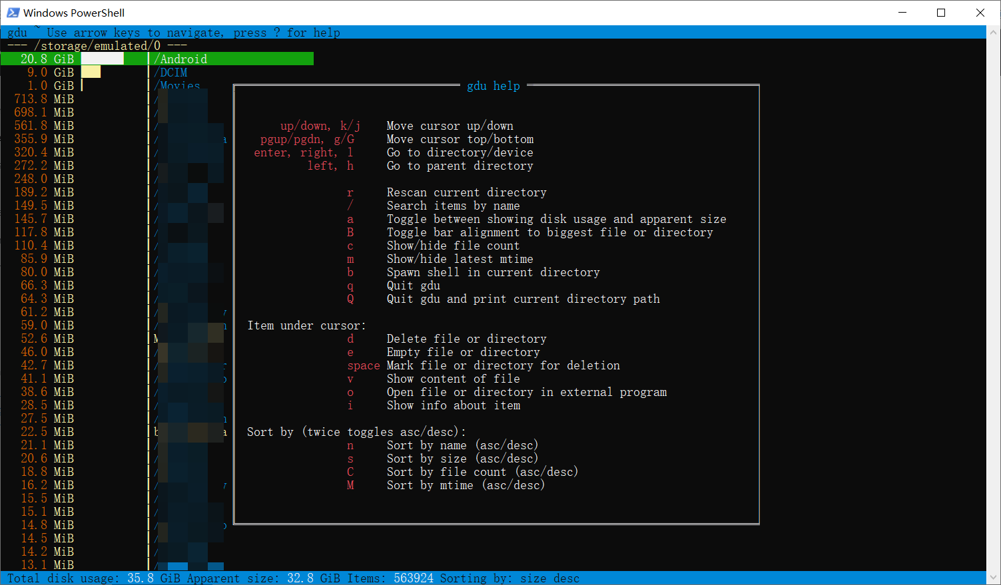Screen dimensions: 1001x585
Task: Click 'Show info about item' help entry
Action: tap(454, 405)
